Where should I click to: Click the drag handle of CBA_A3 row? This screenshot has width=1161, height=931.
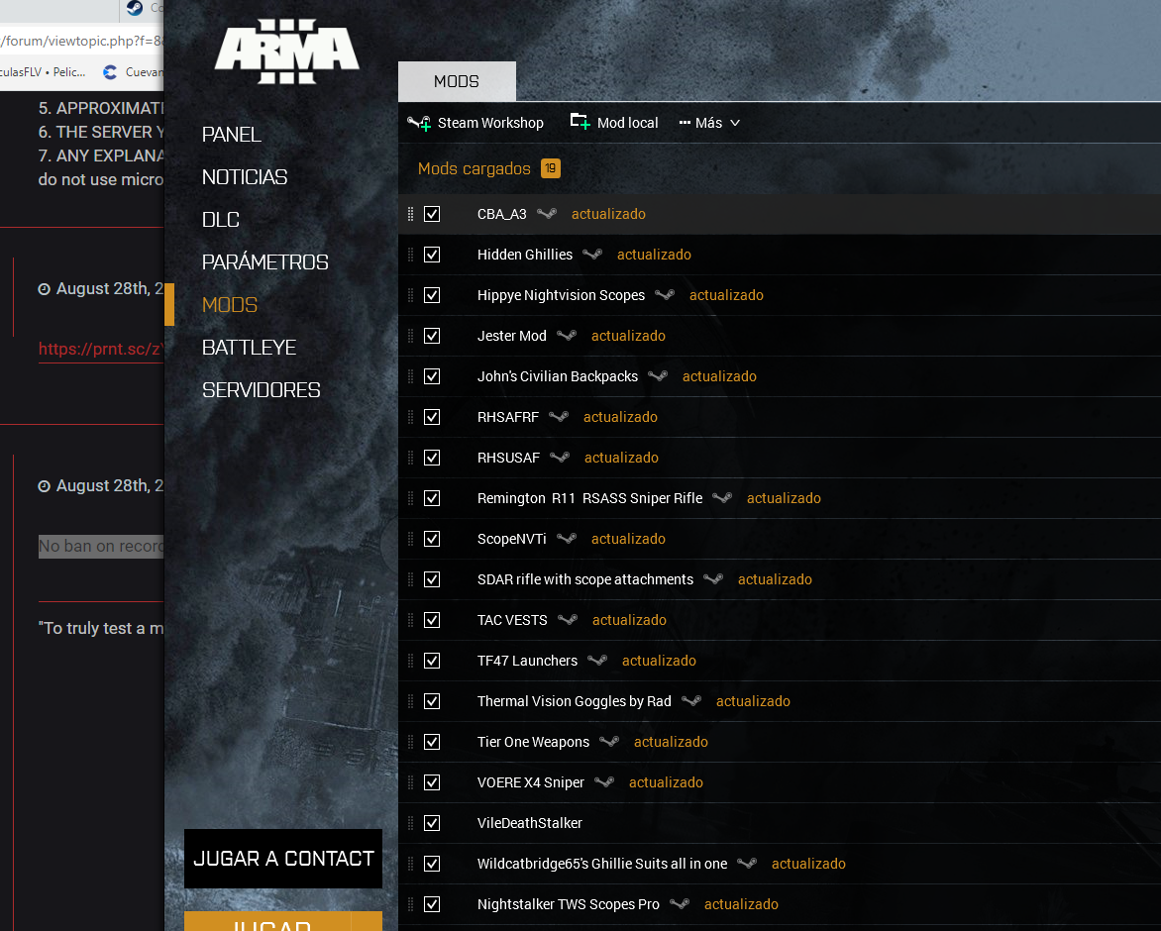(x=411, y=215)
